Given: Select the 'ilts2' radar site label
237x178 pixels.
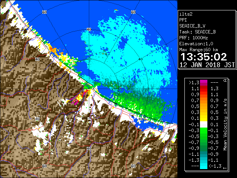Looking at the screenshot, I should (x=186, y=14).
